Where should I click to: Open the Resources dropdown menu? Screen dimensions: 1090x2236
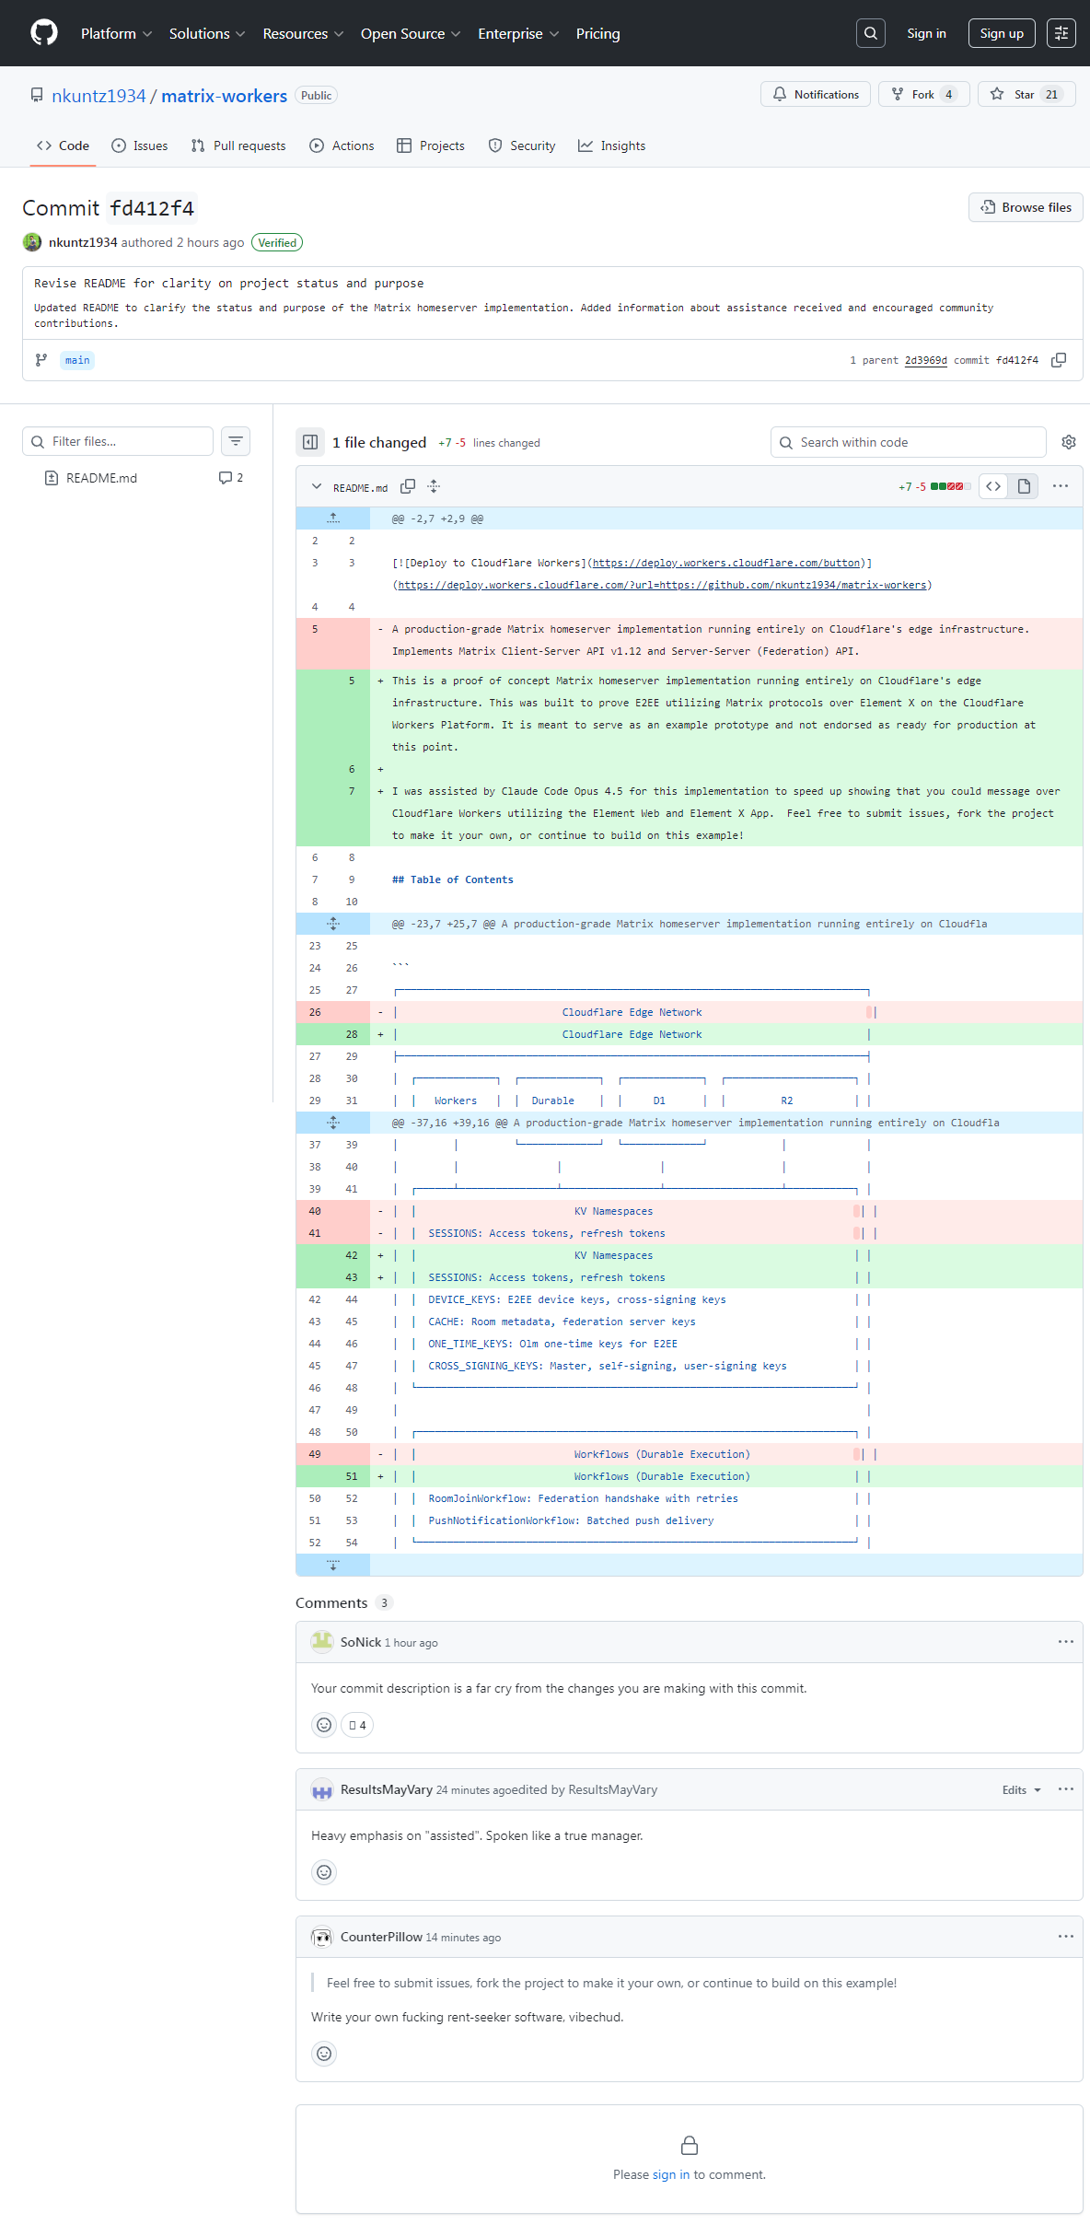click(x=303, y=33)
